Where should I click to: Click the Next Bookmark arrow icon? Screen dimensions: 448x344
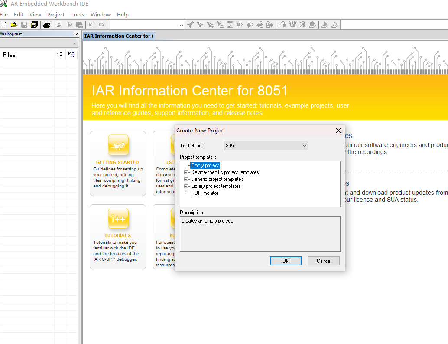tap(250, 25)
